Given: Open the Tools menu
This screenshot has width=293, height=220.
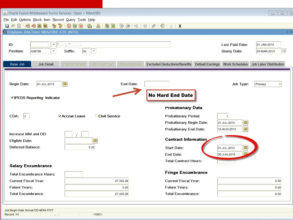Looking at the screenshot, I should coord(82,20).
